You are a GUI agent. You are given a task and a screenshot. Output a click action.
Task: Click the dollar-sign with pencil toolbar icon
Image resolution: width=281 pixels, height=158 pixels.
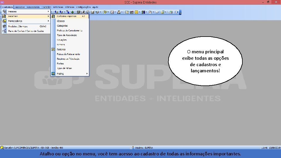pyautogui.click(x=61, y=12)
